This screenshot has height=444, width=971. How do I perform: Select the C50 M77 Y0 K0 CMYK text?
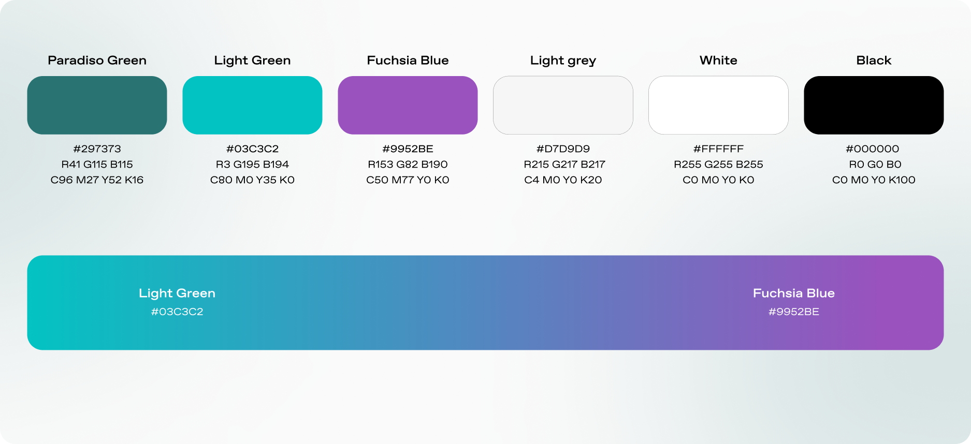(408, 180)
